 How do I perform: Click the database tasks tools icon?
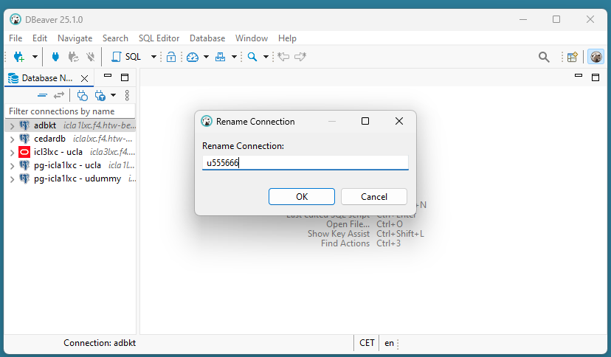click(220, 57)
